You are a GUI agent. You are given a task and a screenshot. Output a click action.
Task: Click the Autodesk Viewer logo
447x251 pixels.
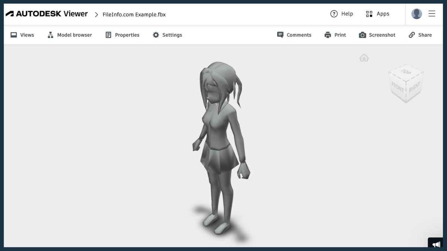click(x=47, y=14)
